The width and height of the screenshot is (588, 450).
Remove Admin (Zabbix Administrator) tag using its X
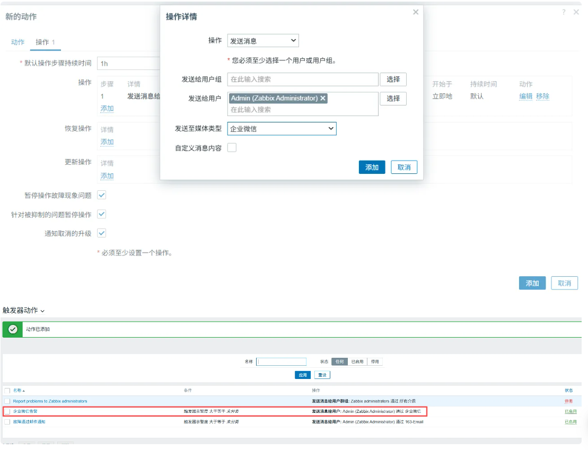[x=323, y=98]
